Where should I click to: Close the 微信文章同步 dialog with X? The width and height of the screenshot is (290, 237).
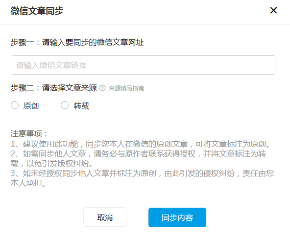[x=273, y=10]
